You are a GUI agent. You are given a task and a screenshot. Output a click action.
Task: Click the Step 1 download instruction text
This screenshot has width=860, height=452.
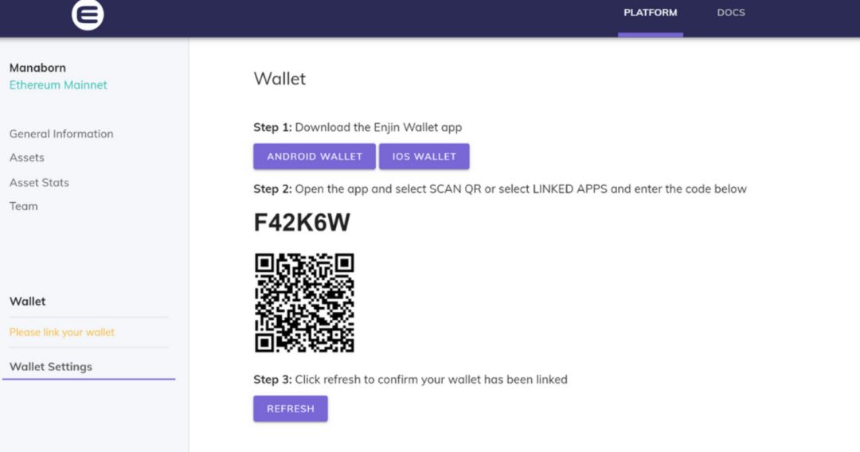point(358,127)
